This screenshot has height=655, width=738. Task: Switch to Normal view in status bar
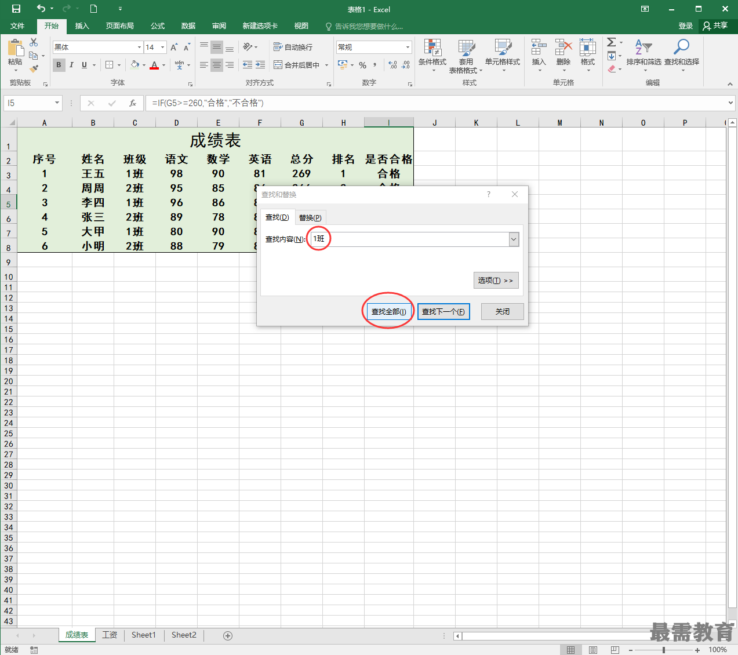[x=571, y=650]
